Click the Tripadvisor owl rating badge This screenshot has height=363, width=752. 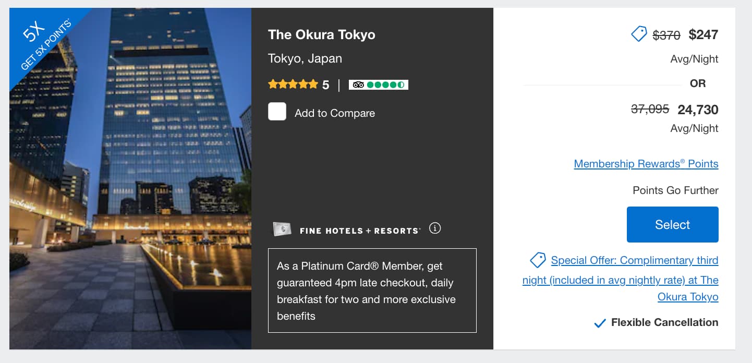378,84
